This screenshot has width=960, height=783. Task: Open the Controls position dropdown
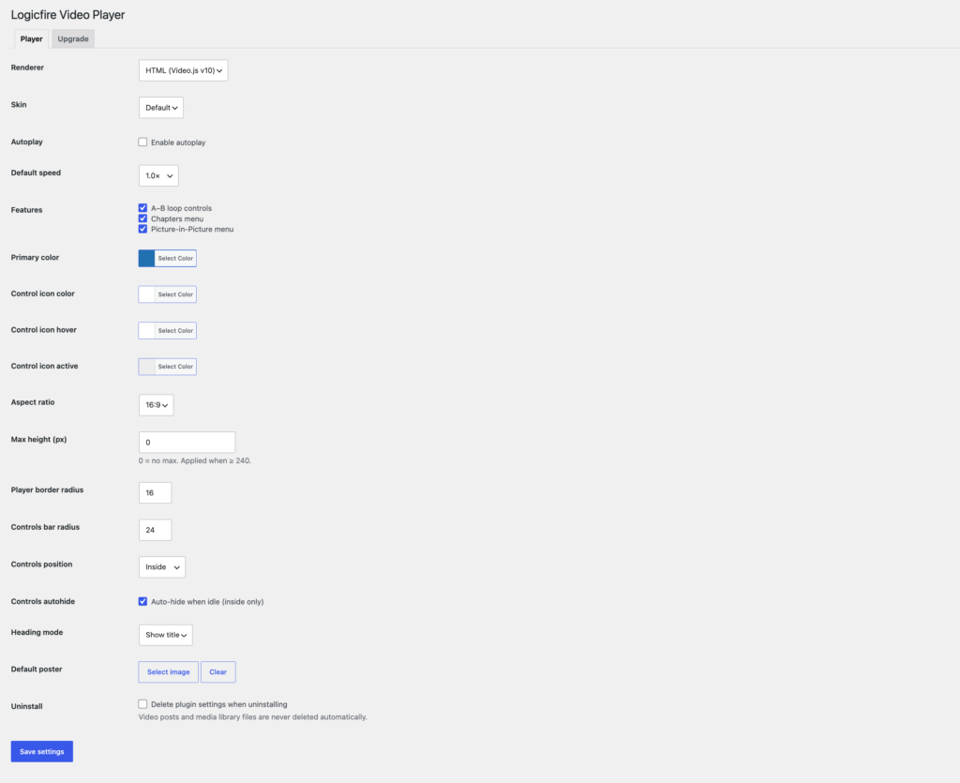pyautogui.click(x=162, y=567)
